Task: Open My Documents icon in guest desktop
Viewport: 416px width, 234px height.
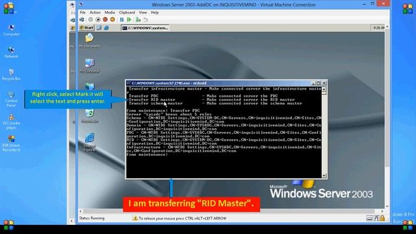Action: (x=90, y=40)
